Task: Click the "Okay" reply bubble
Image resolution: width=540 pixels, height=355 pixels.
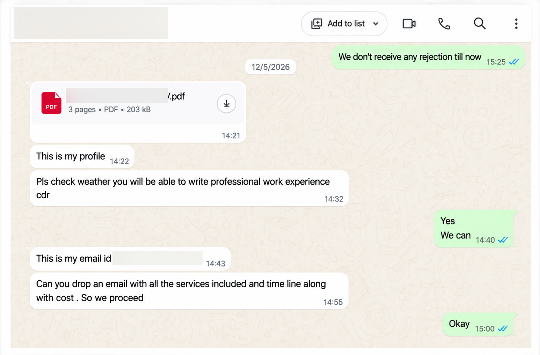Action: coord(477,325)
